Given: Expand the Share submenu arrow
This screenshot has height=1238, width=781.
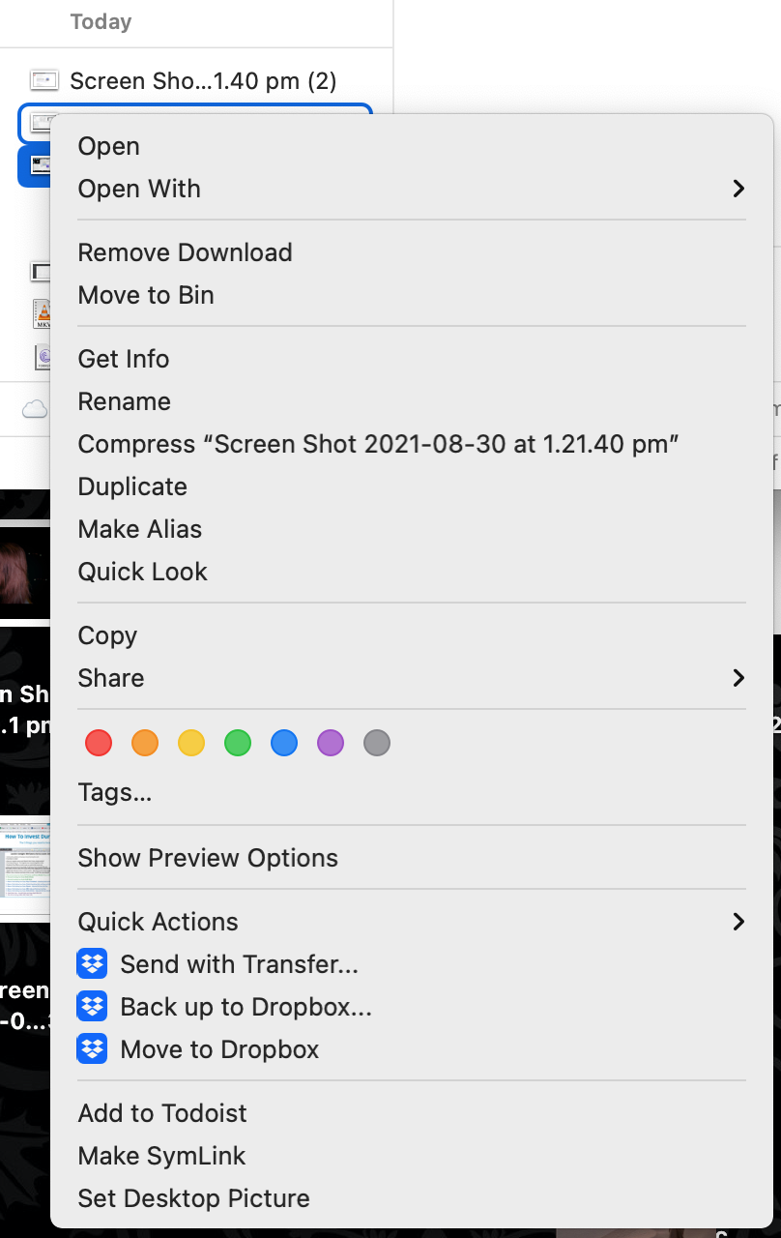Looking at the screenshot, I should pos(738,678).
